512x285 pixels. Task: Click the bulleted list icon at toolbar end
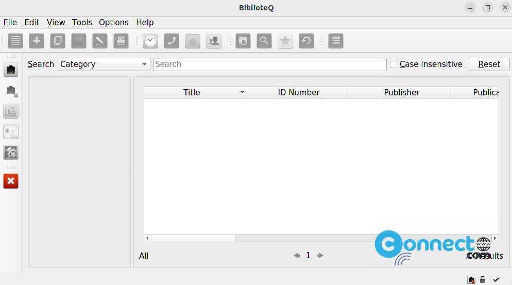pos(336,41)
